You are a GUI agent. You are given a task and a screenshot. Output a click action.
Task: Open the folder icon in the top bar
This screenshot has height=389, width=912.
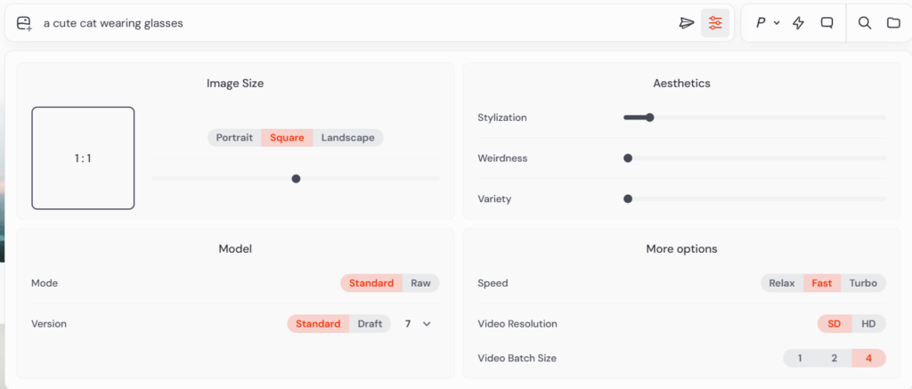(893, 23)
